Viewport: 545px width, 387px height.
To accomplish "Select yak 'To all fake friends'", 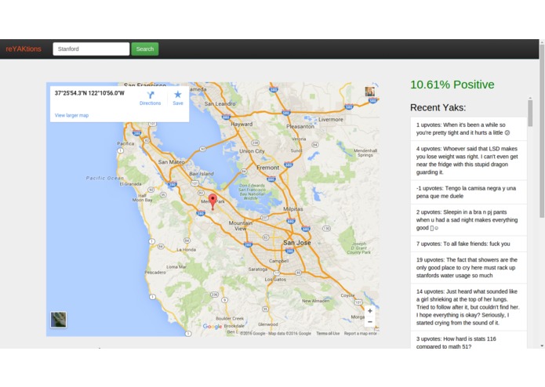I will click(468, 244).
